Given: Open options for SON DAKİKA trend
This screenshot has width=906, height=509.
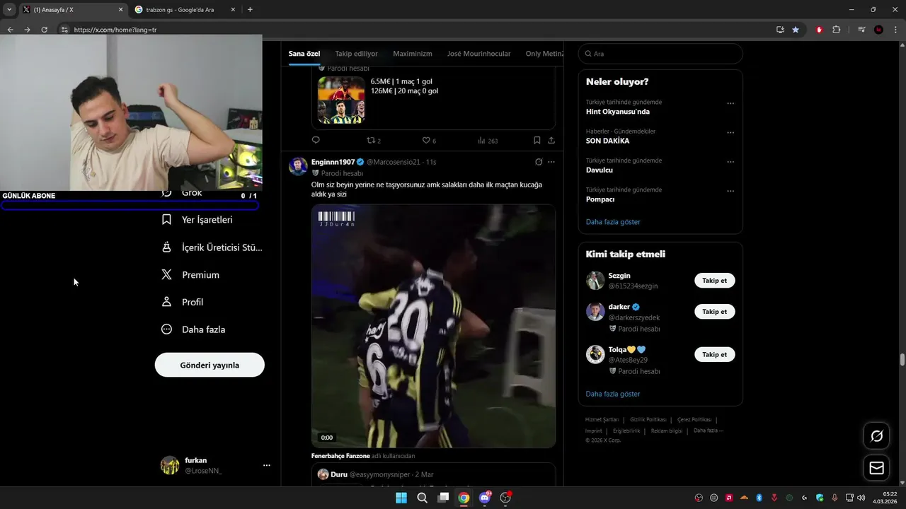Looking at the screenshot, I should click(730, 133).
